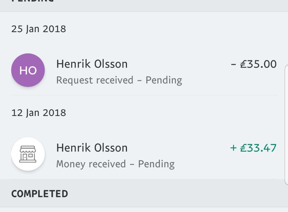This screenshot has width=288, height=212.
Task: Click the word "Pending" in the money received row
Action: (x=156, y=164)
